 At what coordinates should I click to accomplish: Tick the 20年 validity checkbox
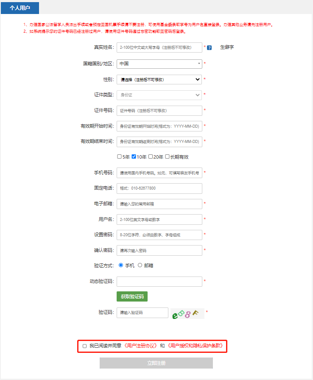tap(151, 156)
